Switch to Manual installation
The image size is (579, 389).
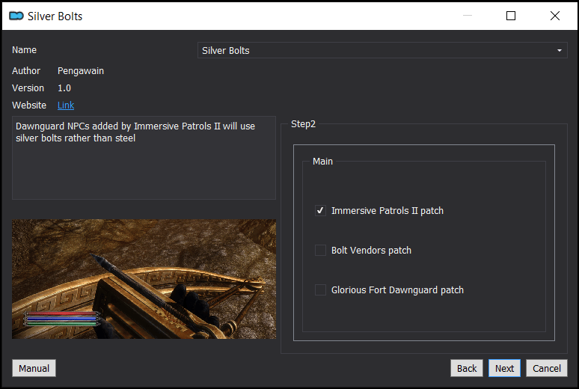[34, 368]
